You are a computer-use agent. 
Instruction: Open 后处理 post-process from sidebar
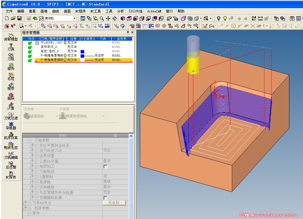[x=11, y=165]
